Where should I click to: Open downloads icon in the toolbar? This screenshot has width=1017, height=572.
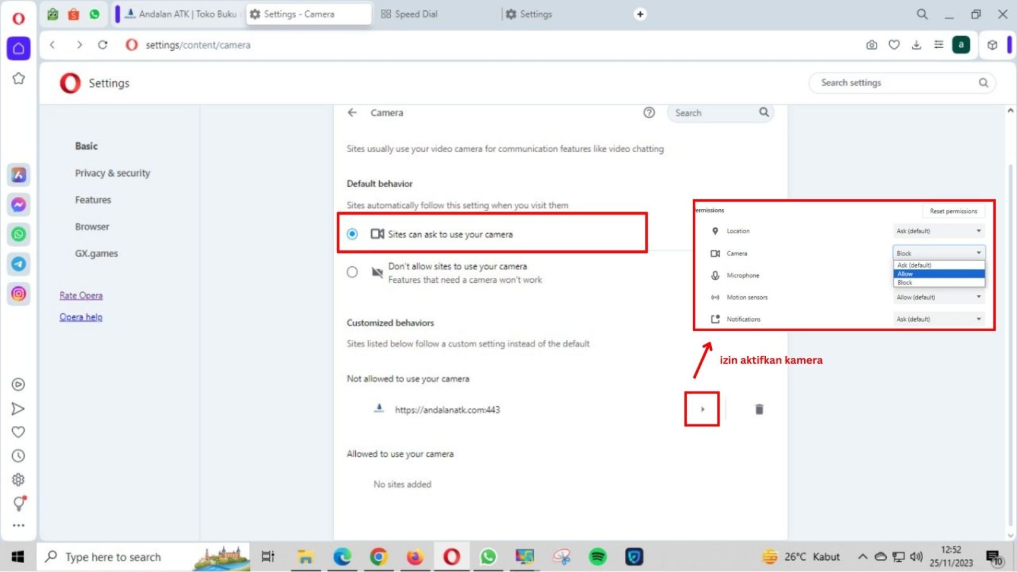916,45
